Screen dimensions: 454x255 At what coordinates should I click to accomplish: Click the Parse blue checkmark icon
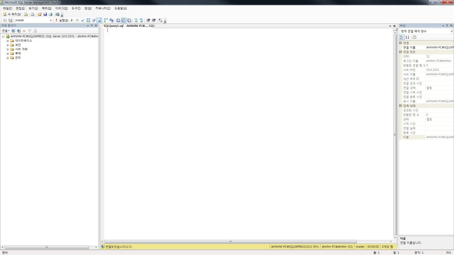(82, 20)
